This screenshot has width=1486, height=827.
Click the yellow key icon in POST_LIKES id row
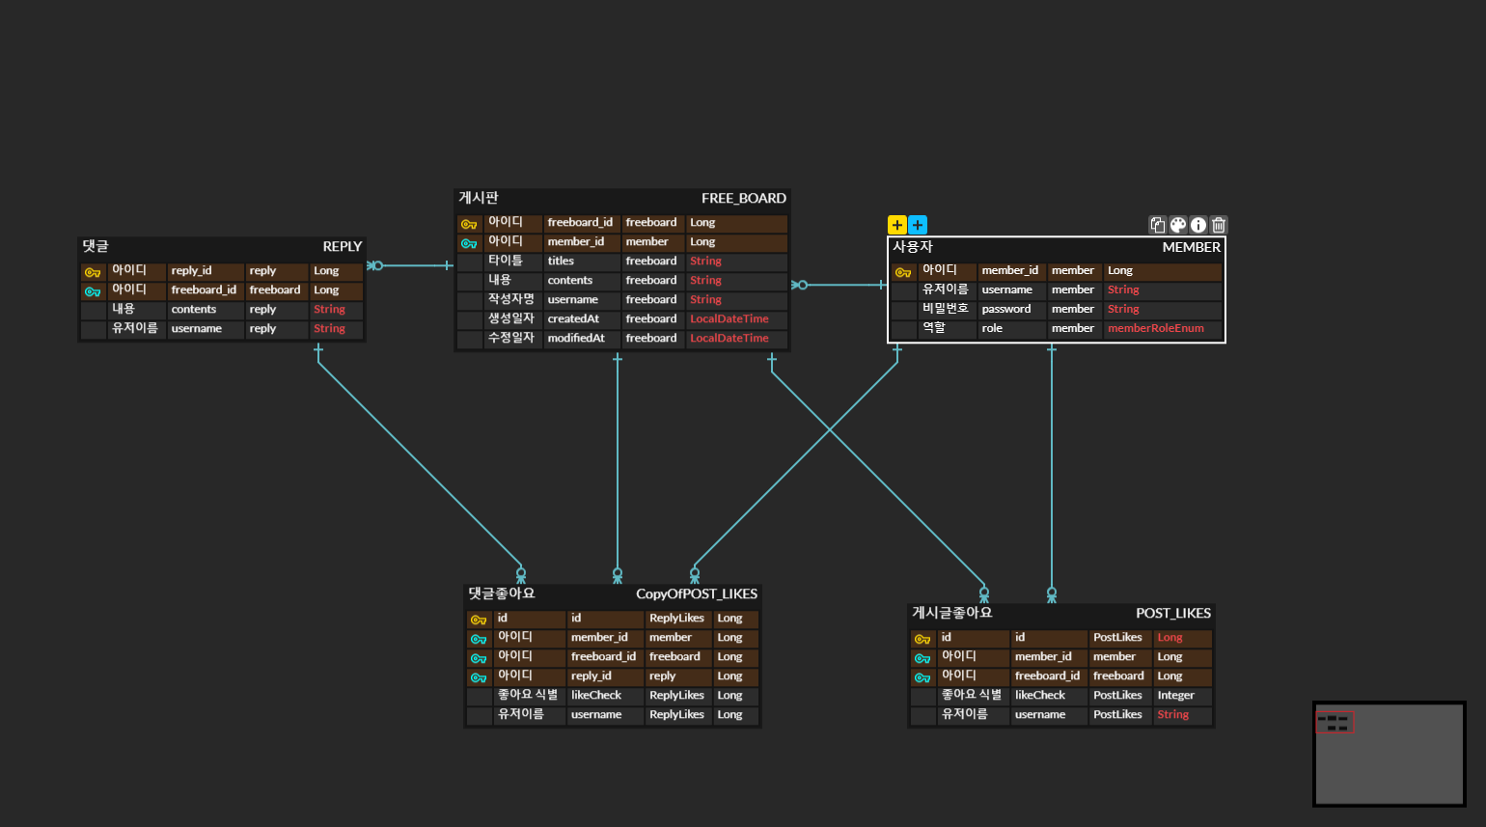click(x=922, y=639)
